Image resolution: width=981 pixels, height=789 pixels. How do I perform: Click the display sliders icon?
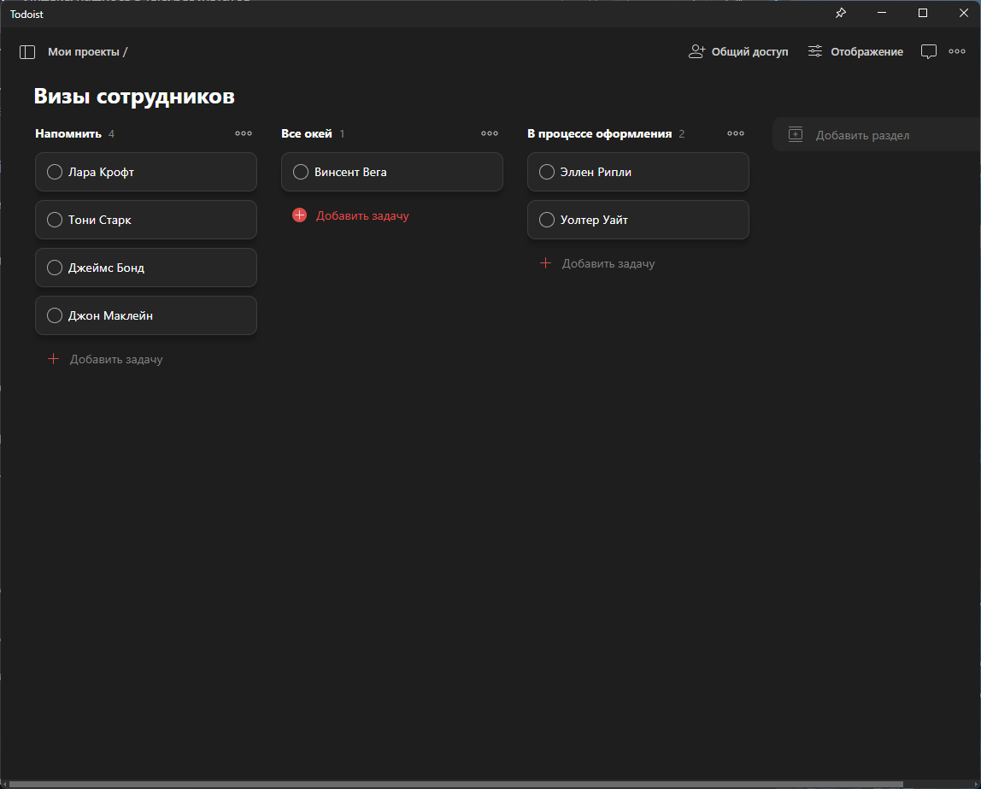814,51
